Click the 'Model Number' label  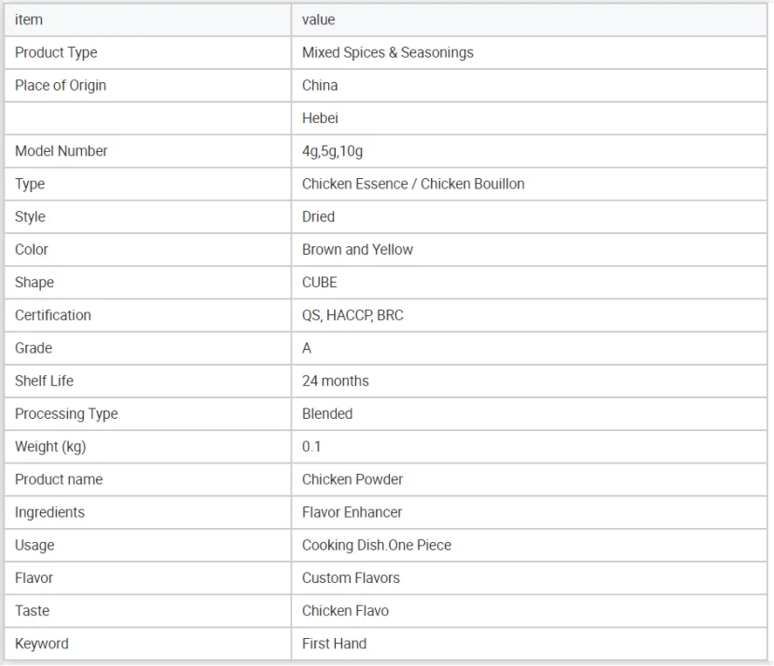pos(62,151)
